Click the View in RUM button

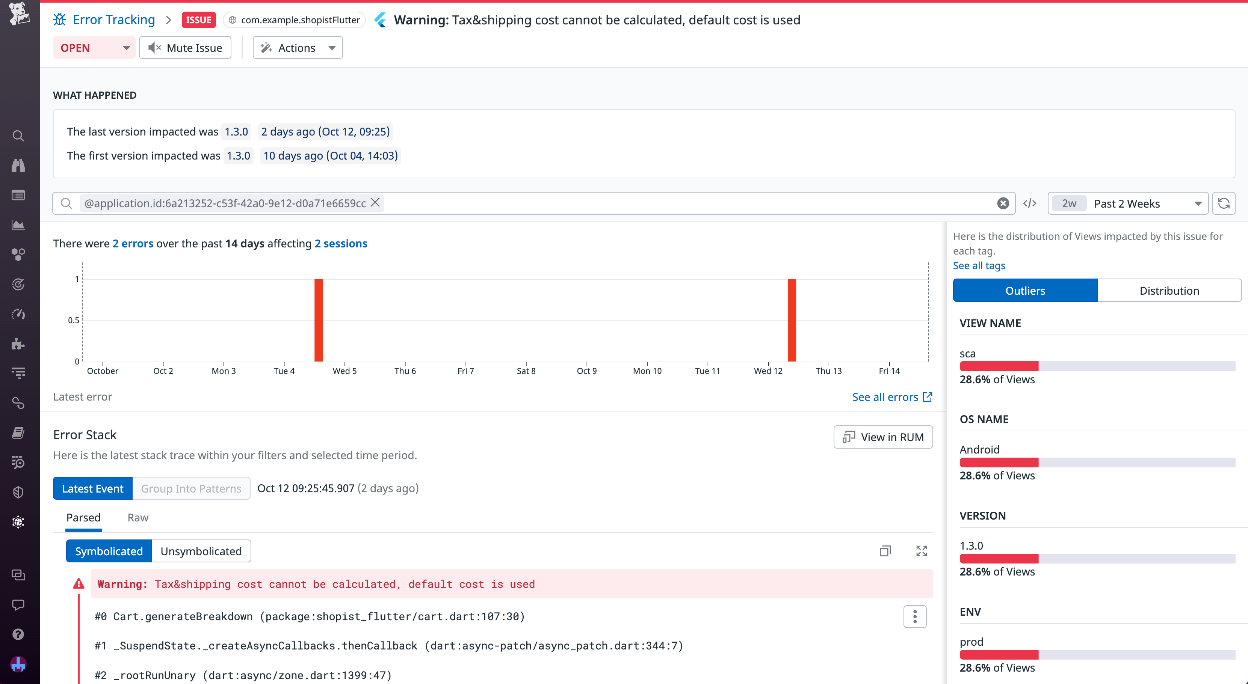click(883, 437)
